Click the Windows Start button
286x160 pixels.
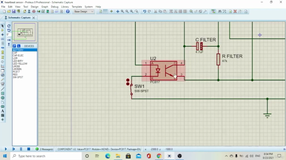coord(5,156)
